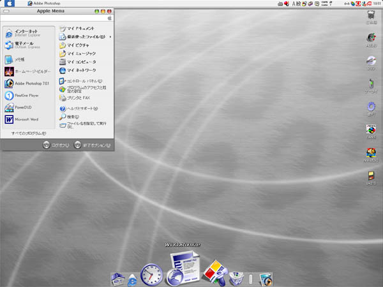Click the help question mark tray icon
The height and width of the screenshot is (287, 383).
(x=317, y=3)
